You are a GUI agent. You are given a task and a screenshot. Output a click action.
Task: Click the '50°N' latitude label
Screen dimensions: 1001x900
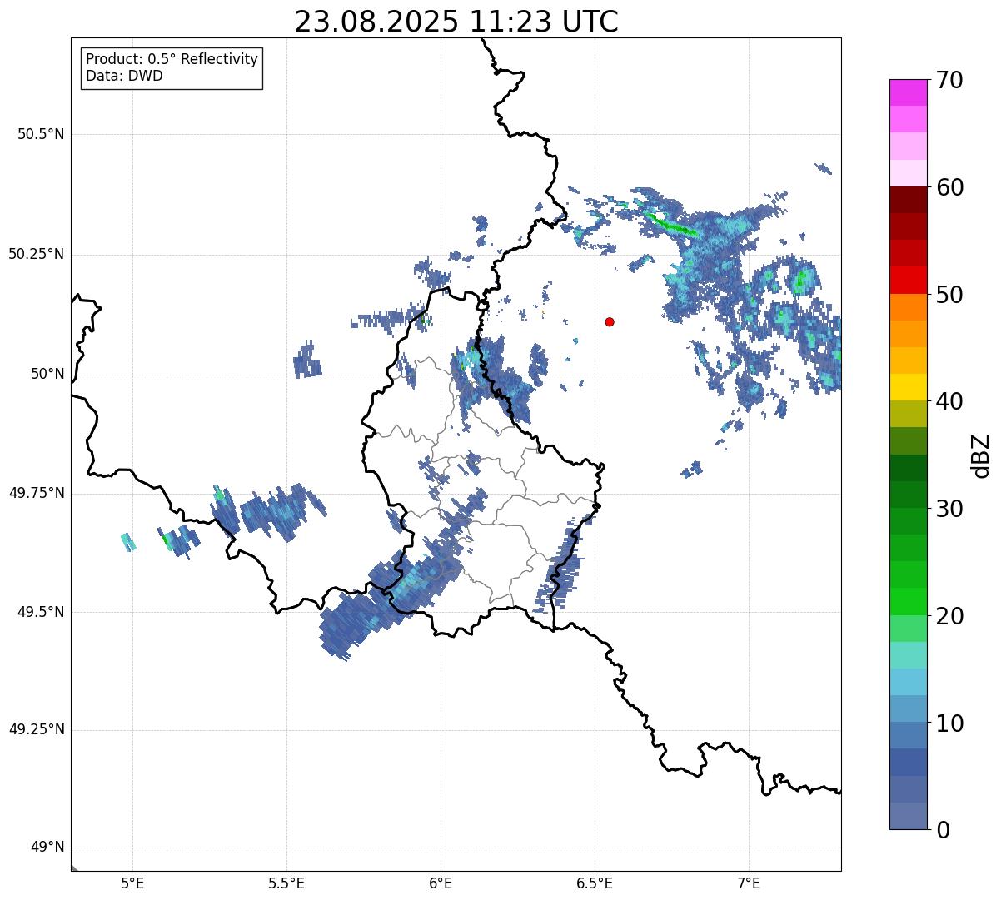tap(47, 374)
